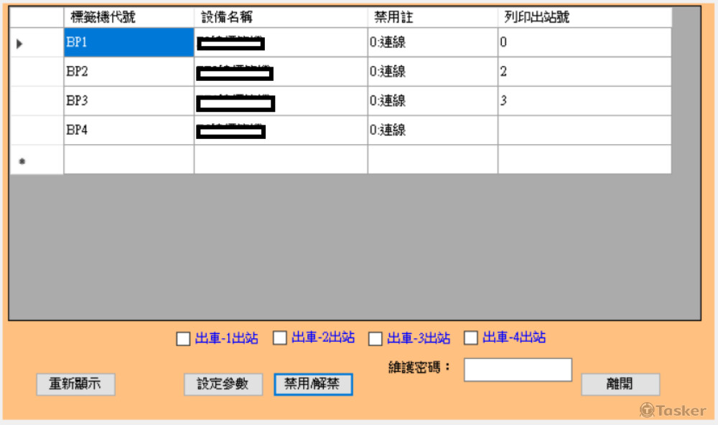Check the 出車-2出站 checkbox

[x=279, y=338]
